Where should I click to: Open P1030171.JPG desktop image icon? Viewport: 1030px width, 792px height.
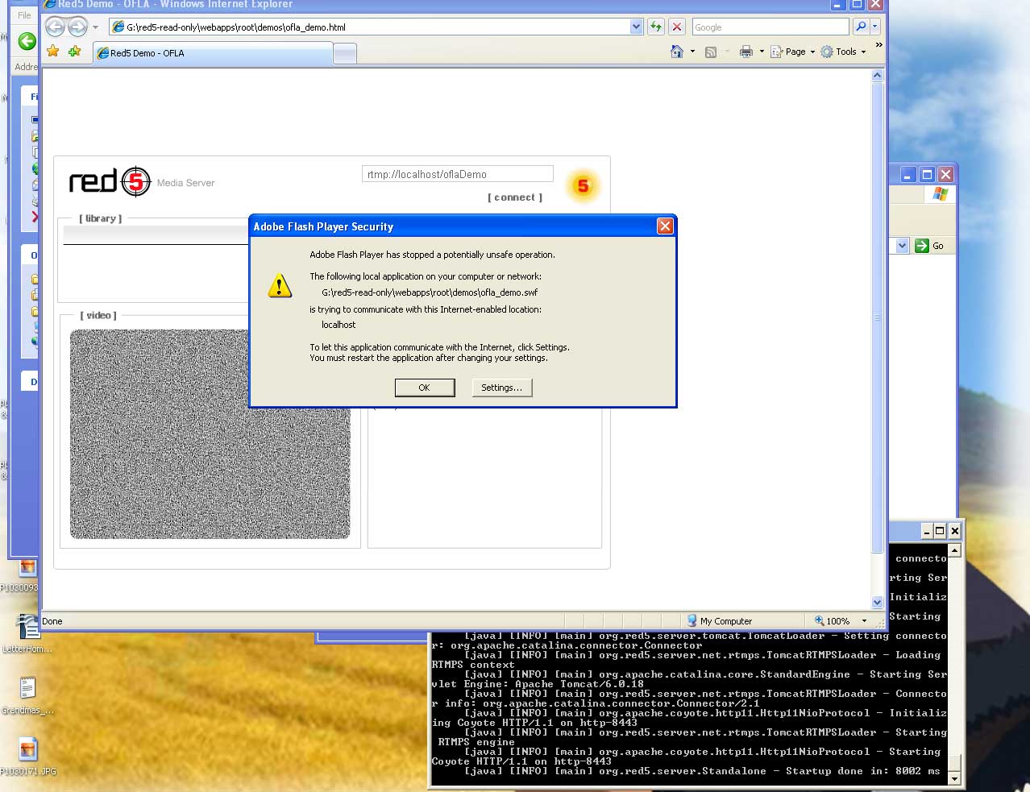tap(28, 748)
